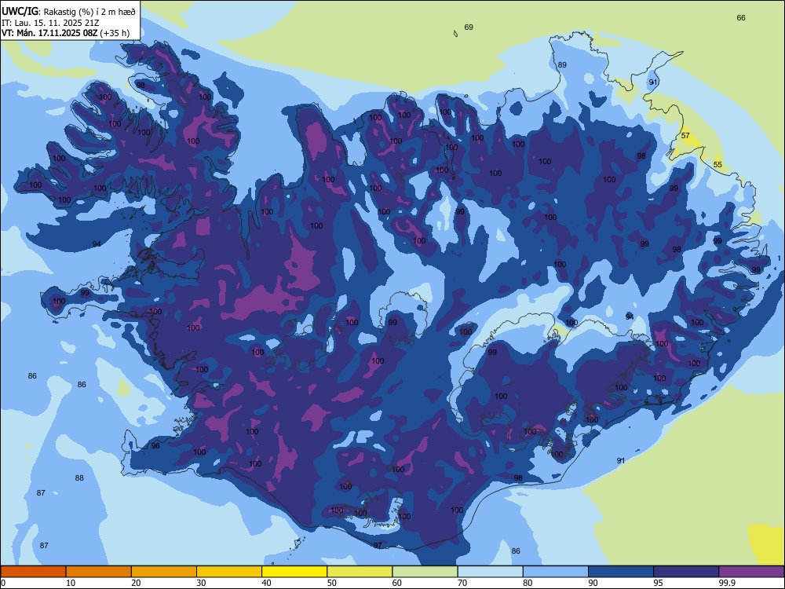Click the humidity value 89 on the map
This screenshot has width=785, height=589.
coord(562,64)
